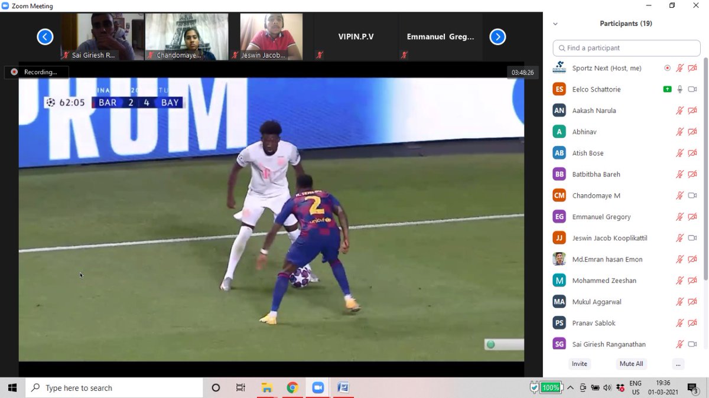Open Windows Task View

point(240,388)
